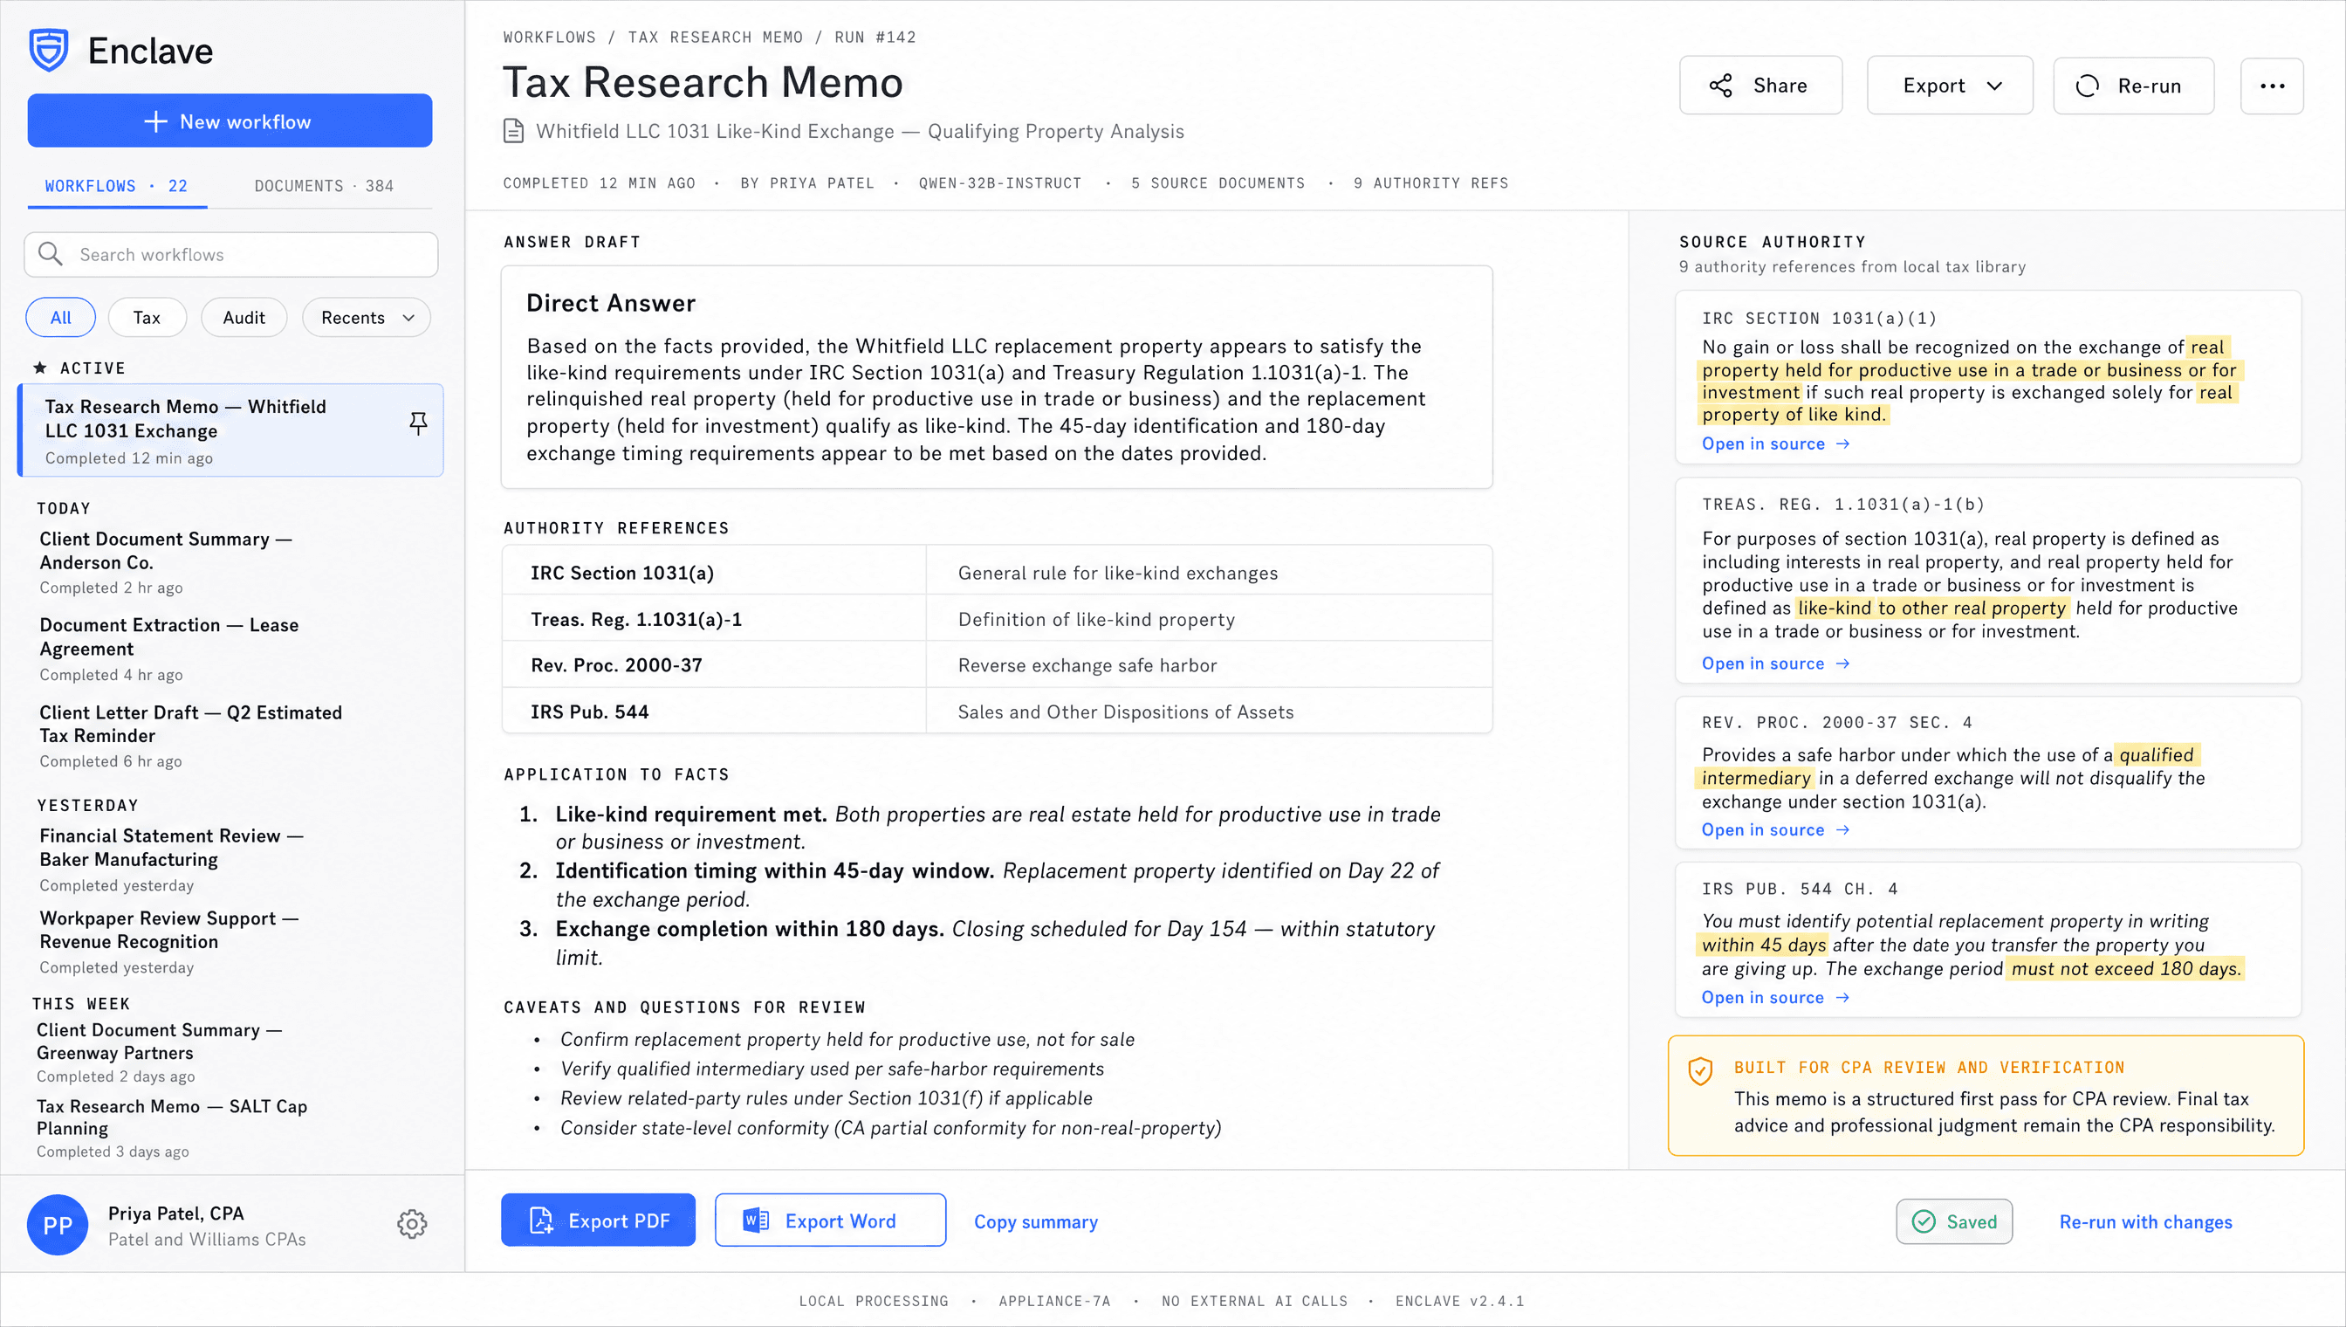The height and width of the screenshot is (1327, 2346).
Task: Click arrow after IRC Section 1031(a)(1) Open in source
Action: pos(1843,443)
